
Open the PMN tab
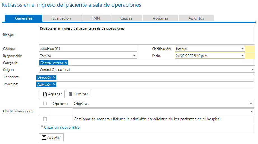click(96, 18)
